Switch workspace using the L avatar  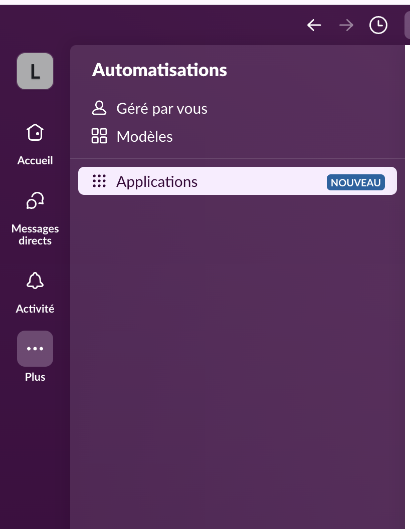35,71
